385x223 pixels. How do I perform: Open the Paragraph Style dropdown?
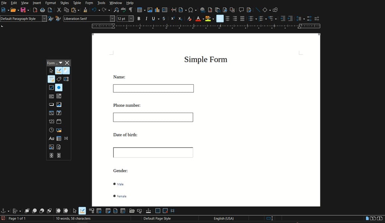44,19
